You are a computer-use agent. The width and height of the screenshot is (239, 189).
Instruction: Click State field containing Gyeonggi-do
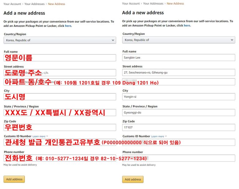pos(179,112)
